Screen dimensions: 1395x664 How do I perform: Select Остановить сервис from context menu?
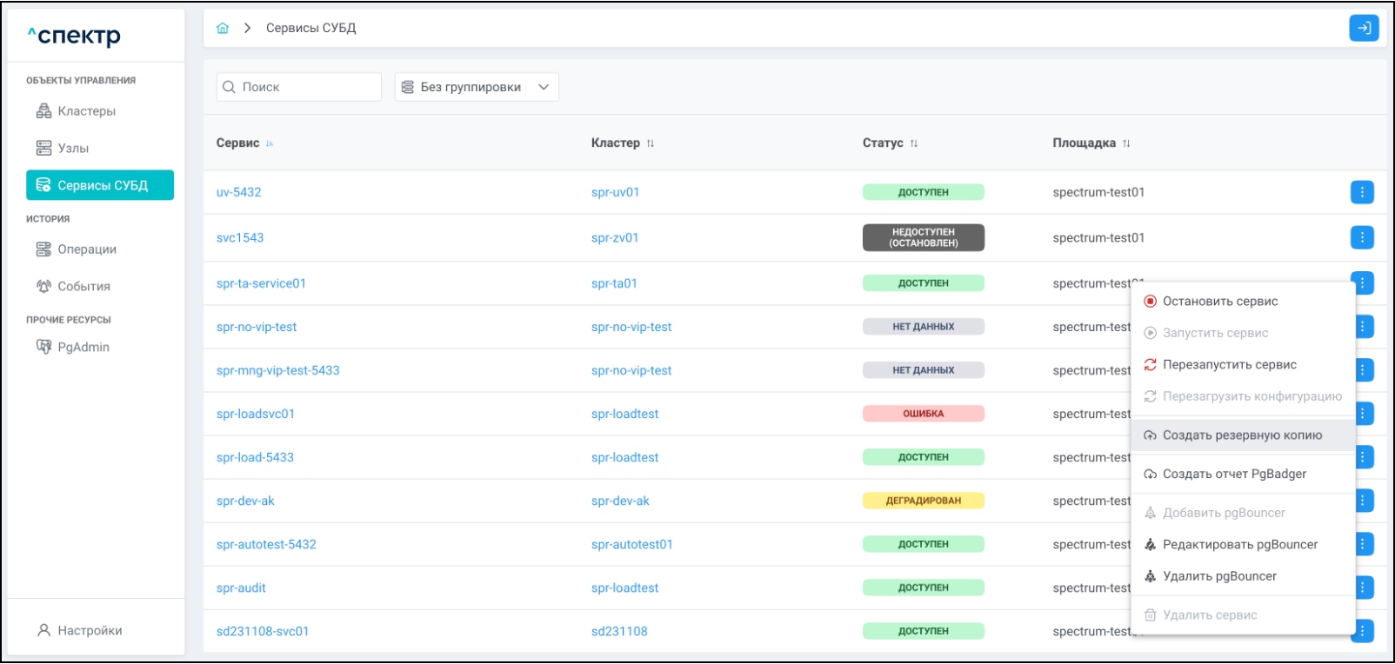point(1219,302)
